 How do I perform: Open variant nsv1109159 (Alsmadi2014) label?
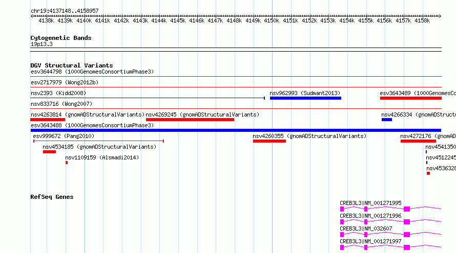102,157
